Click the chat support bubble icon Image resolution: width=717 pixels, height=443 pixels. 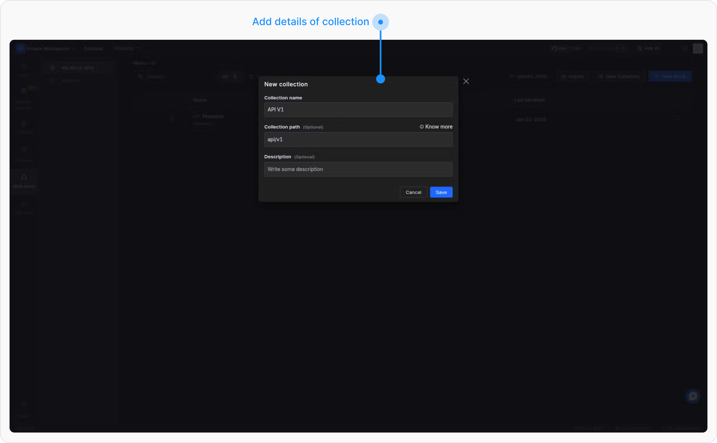[693, 396]
